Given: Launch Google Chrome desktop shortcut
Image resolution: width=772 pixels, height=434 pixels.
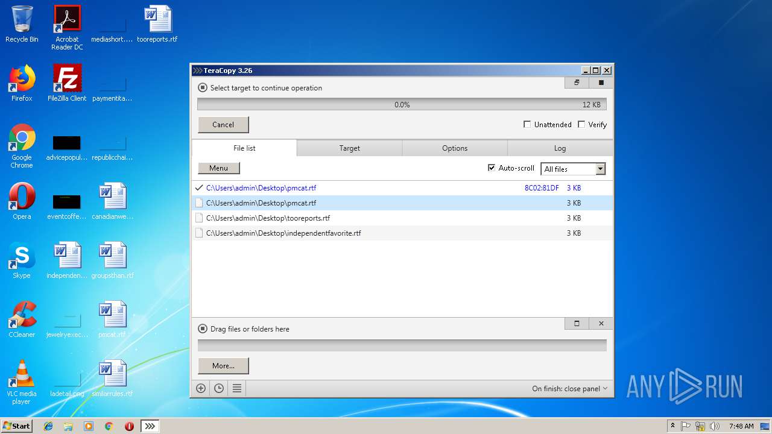Looking at the screenshot, I should coord(22,146).
